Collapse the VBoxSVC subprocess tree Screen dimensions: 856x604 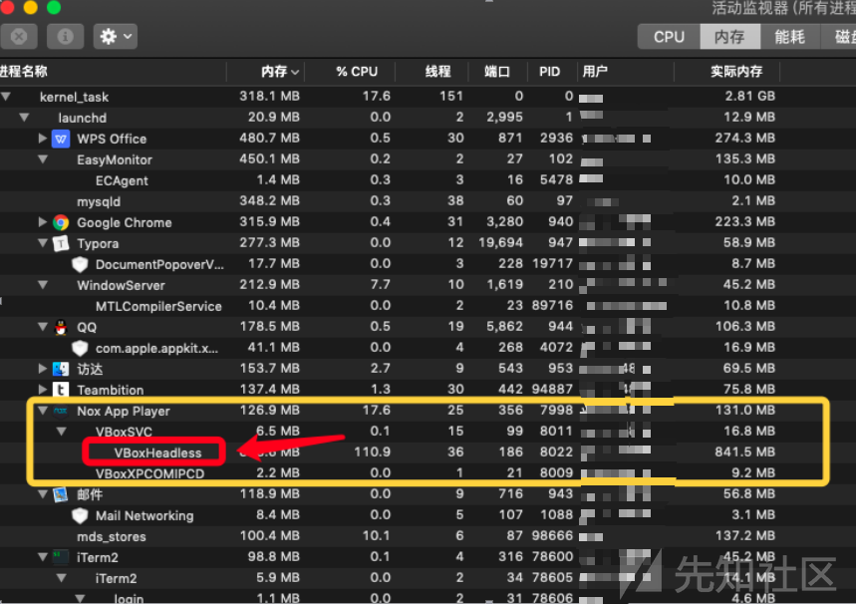(61, 432)
